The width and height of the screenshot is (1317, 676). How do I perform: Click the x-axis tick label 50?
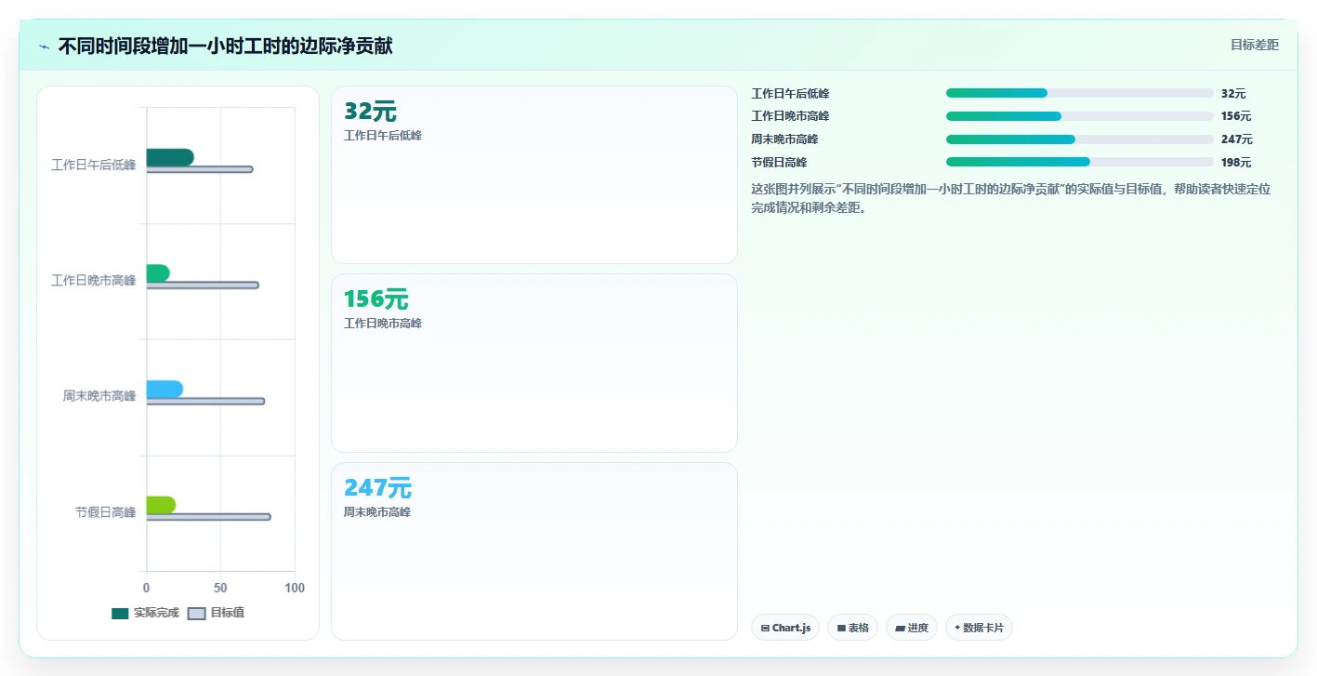pos(220,588)
